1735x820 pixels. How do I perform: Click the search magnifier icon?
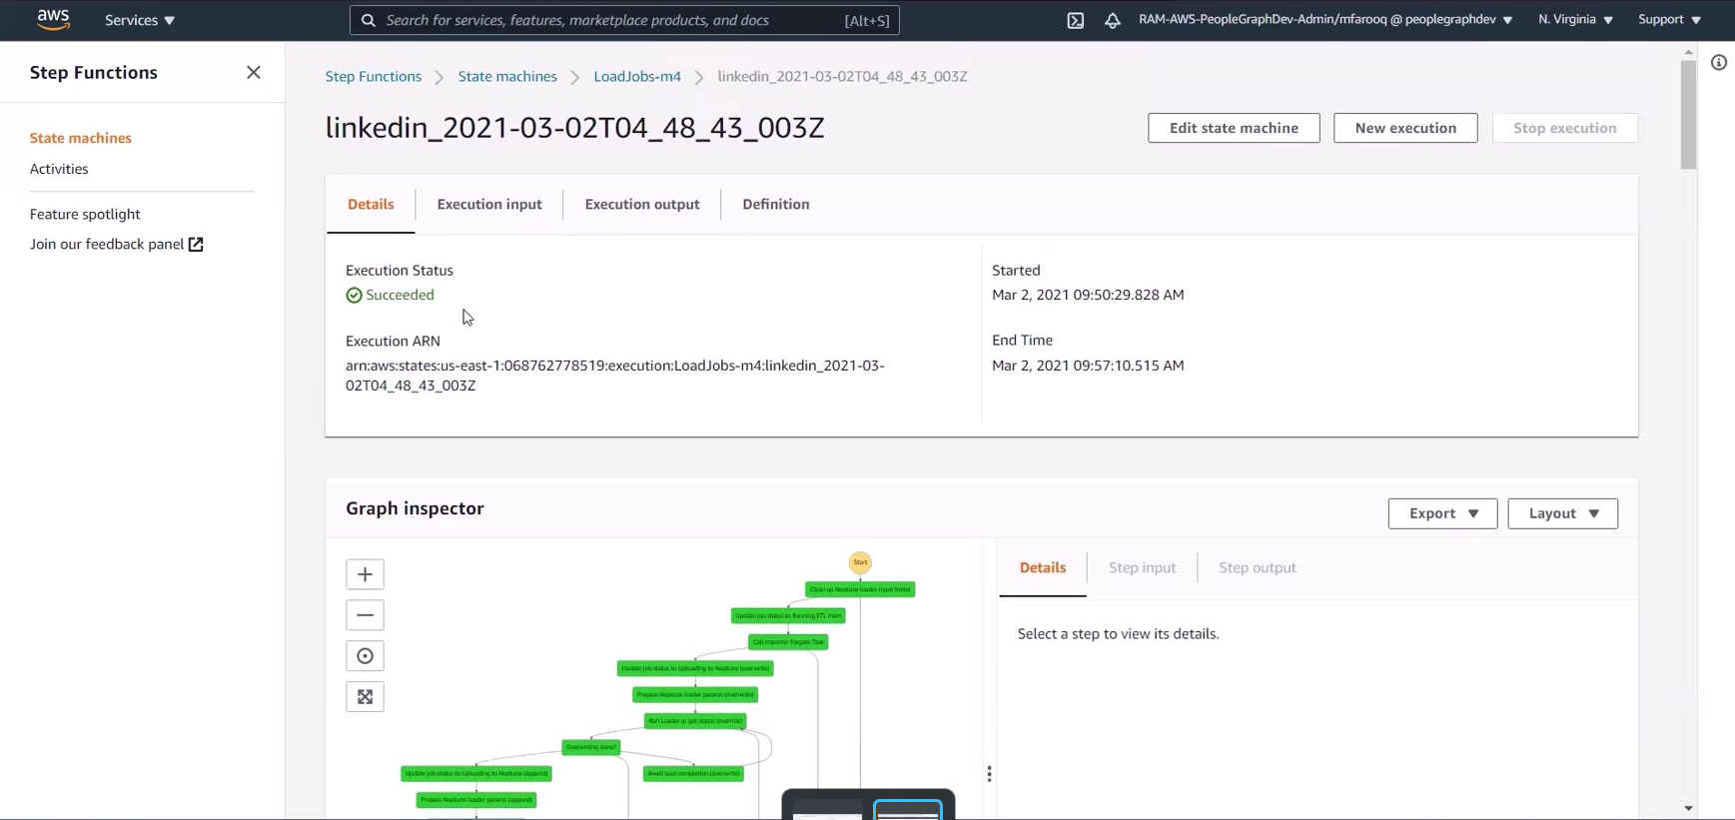pos(369,20)
